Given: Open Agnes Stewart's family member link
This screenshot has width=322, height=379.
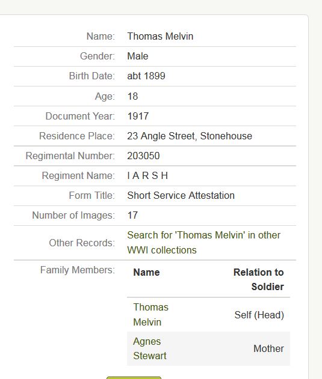Looking at the screenshot, I should pos(149,348).
